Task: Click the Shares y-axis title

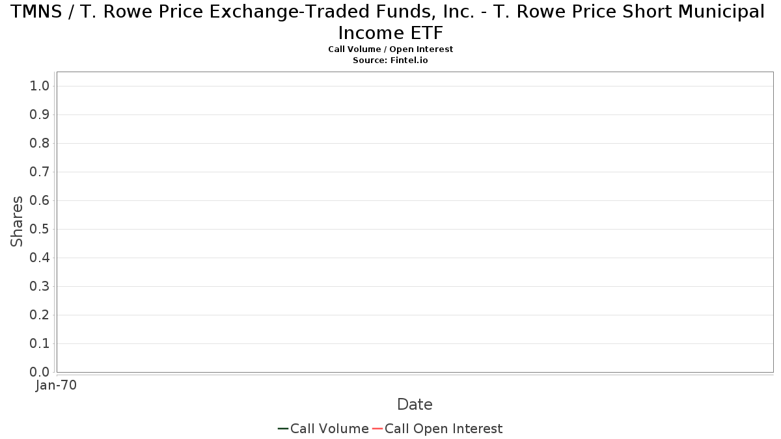Action: [17, 221]
